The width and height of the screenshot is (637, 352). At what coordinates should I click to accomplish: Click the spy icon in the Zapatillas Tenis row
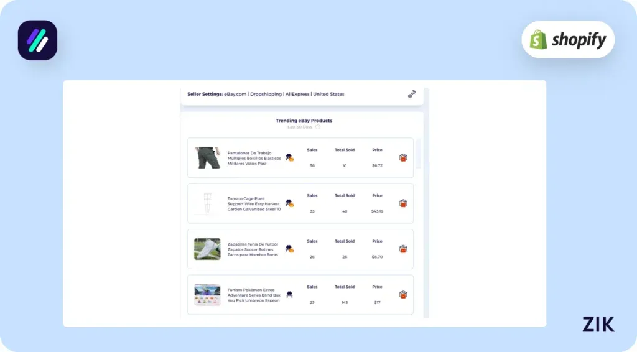pos(289,249)
